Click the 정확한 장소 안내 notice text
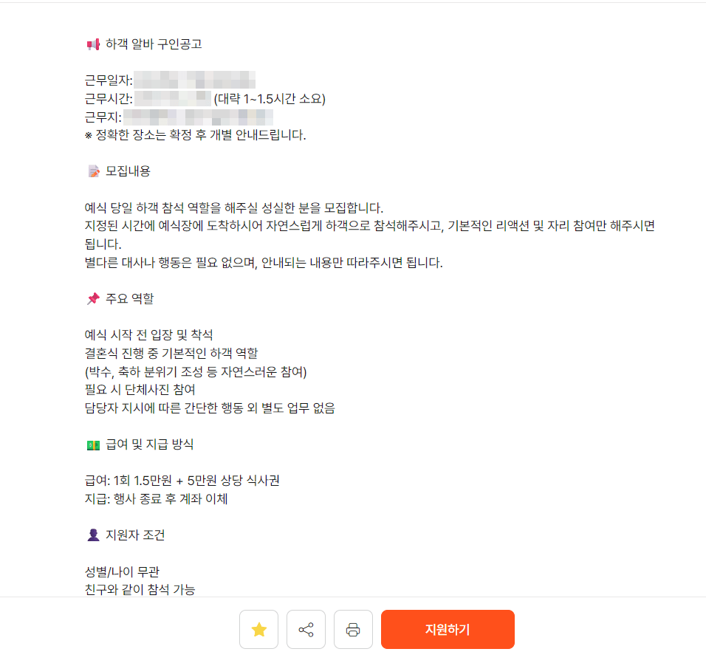Viewport: 706px width, 663px height. click(x=196, y=136)
